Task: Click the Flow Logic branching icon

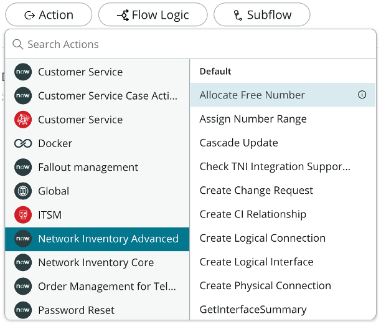Action: click(x=123, y=15)
